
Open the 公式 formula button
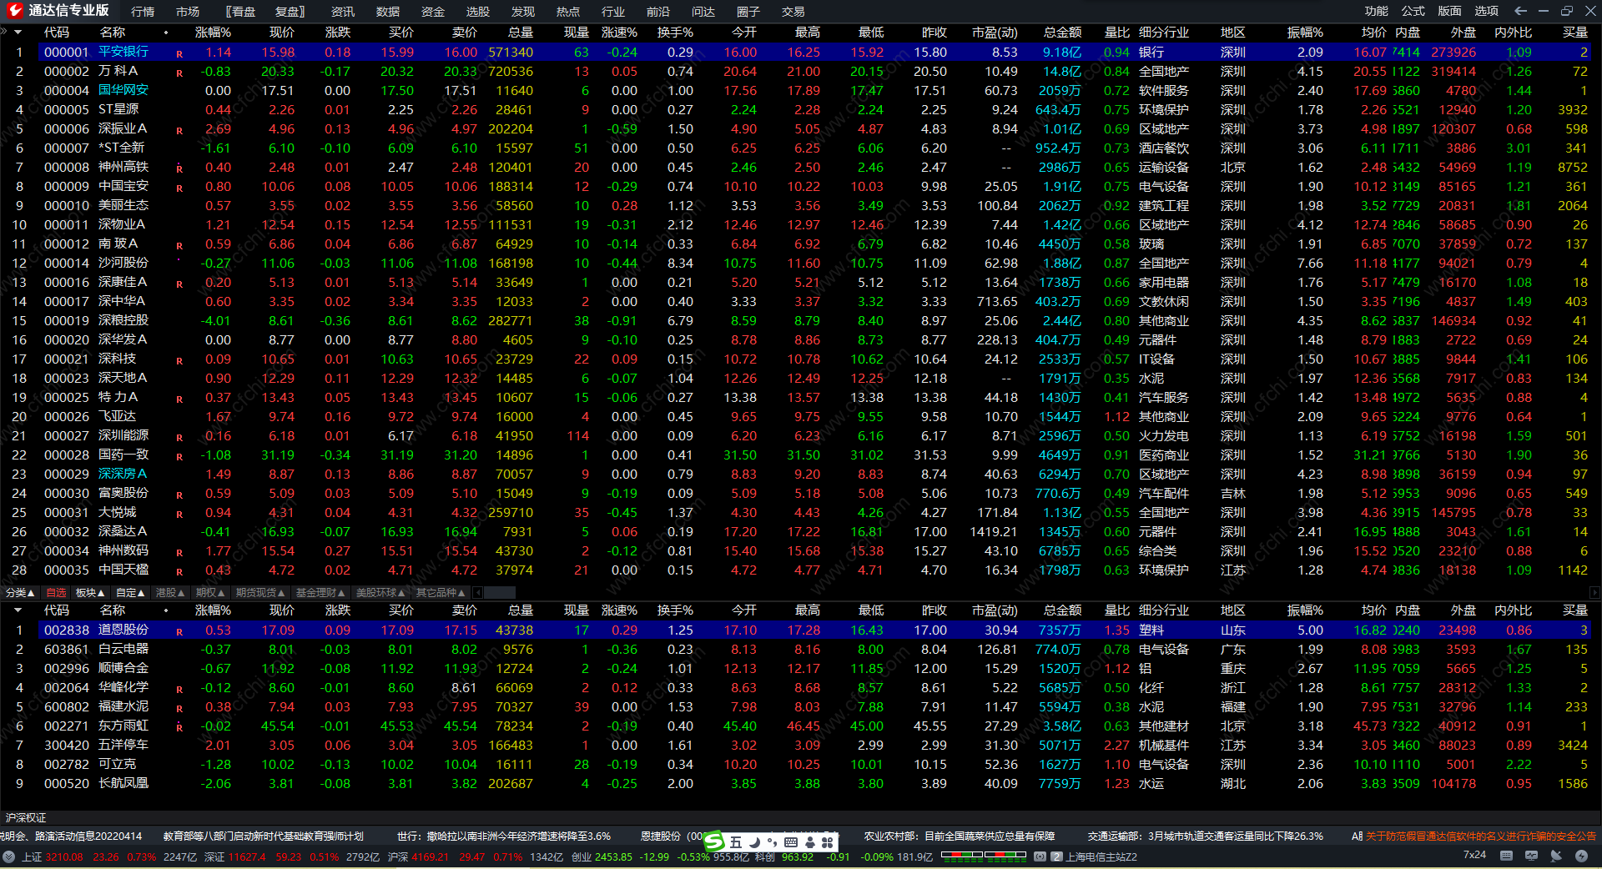coord(1413,11)
